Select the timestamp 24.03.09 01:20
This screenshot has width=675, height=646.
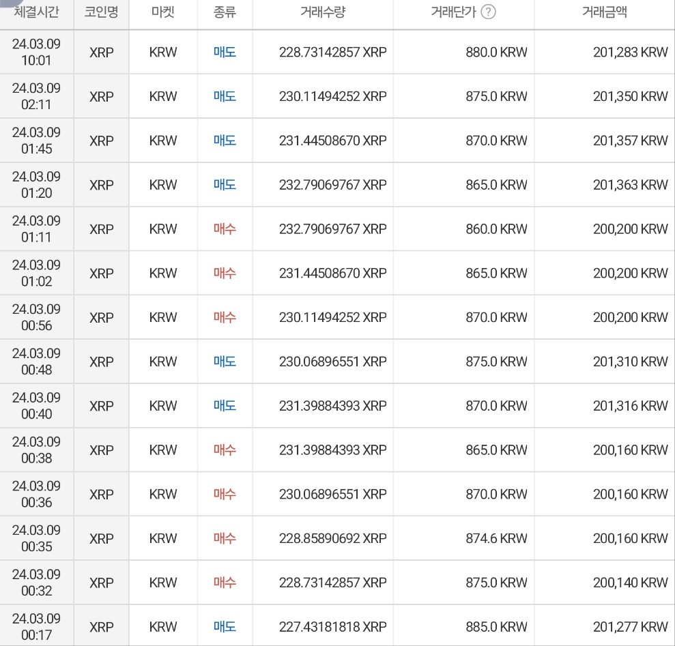(37, 185)
